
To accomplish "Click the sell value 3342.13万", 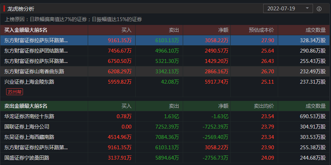I will pyautogui.click(x=167, y=71).
